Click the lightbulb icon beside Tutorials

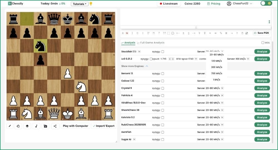(91, 4)
